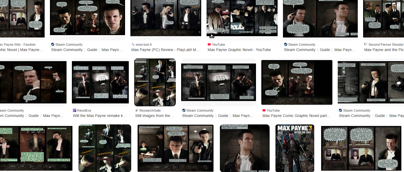
Task: Open the green-caption 'computer game' comic thumbnail
Action: 36,148
